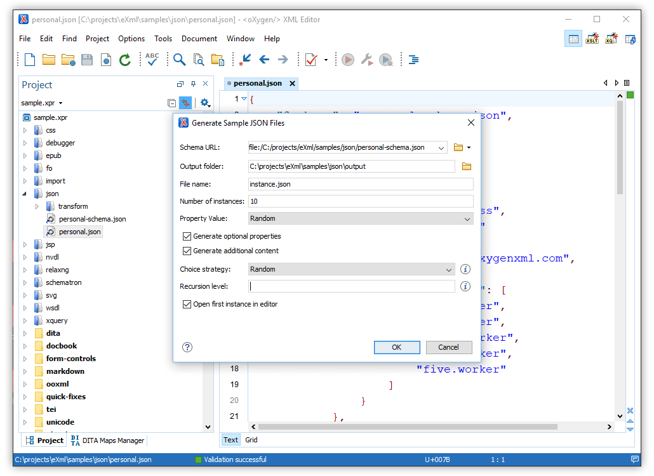654x476 pixels.
Task: Click the Last Modification arrow icon
Action: tap(245, 60)
